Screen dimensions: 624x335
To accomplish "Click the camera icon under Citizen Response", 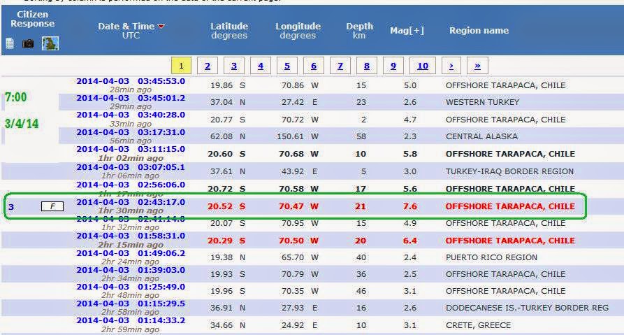I will (28, 43).
